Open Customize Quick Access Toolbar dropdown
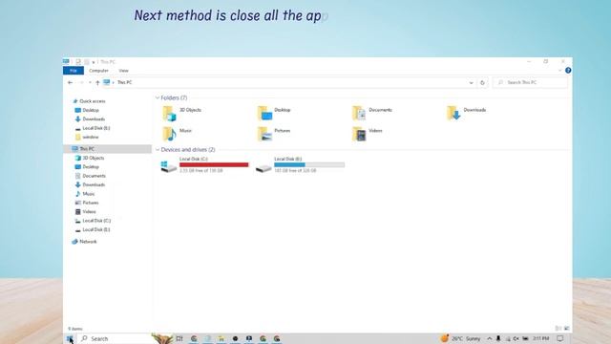This screenshot has width=611, height=344. click(x=94, y=62)
